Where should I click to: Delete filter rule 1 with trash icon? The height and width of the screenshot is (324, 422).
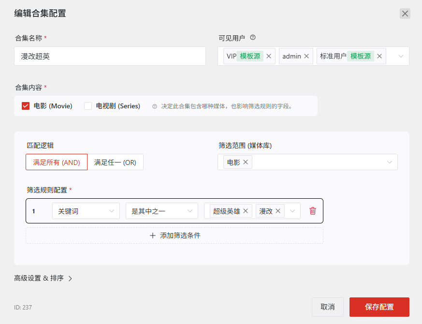[x=313, y=211]
